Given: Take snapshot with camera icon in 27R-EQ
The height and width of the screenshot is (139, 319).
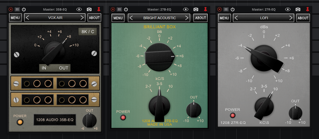Looking at the screenshot, I should point(298,9).
